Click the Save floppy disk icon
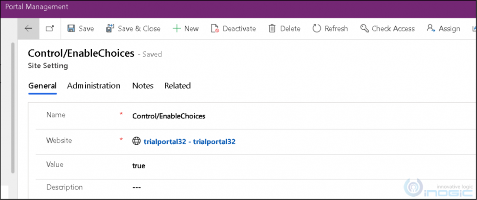The image size is (477, 200). pos(71,29)
